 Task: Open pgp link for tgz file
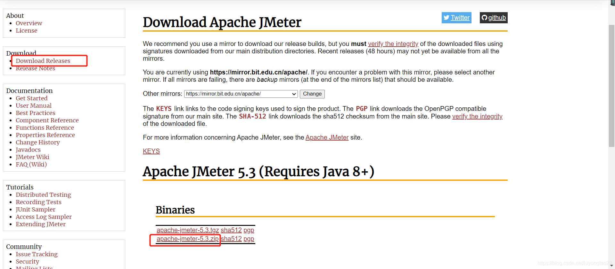pos(249,230)
